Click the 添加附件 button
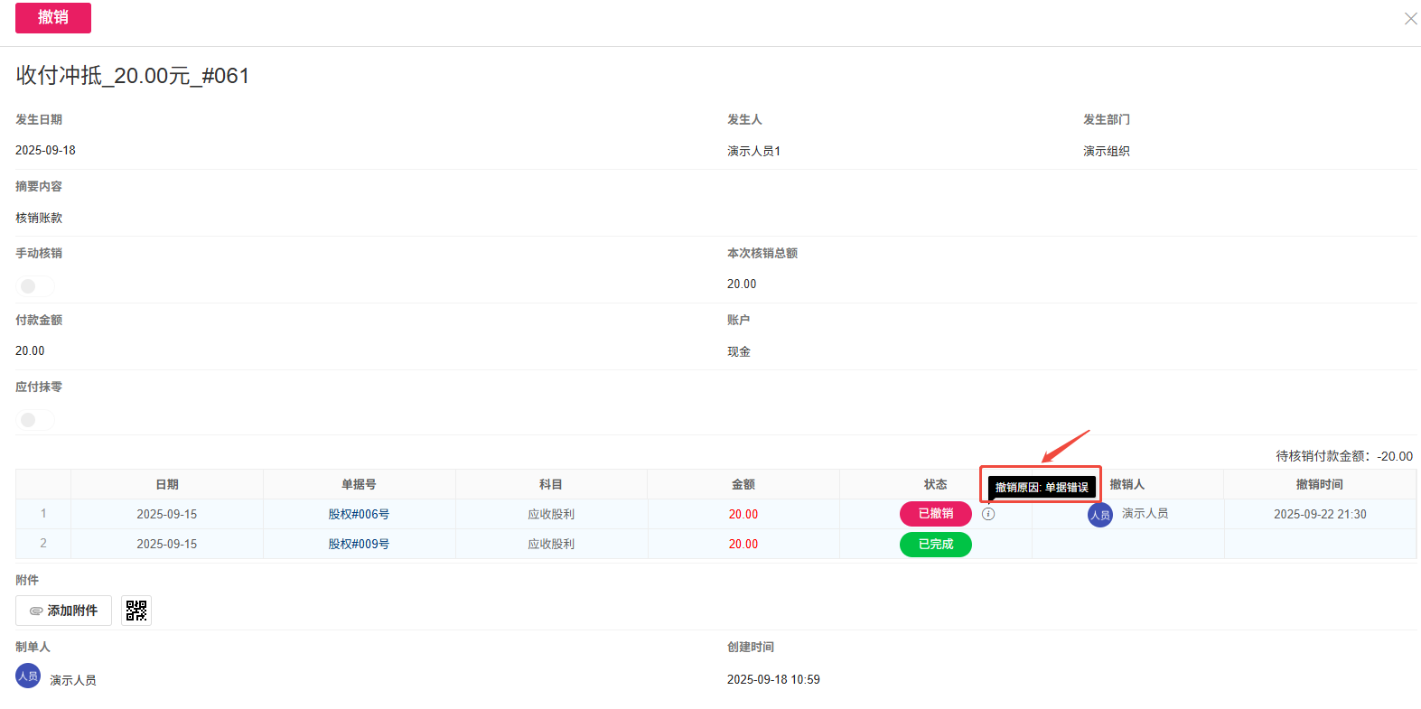This screenshot has width=1421, height=709. point(63,611)
